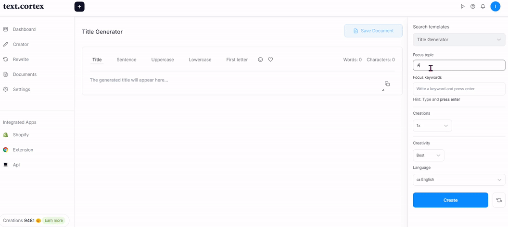This screenshot has height=227, width=508.
Task: Click the Dashboard icon in sidebar
Action: pos(5,29)
